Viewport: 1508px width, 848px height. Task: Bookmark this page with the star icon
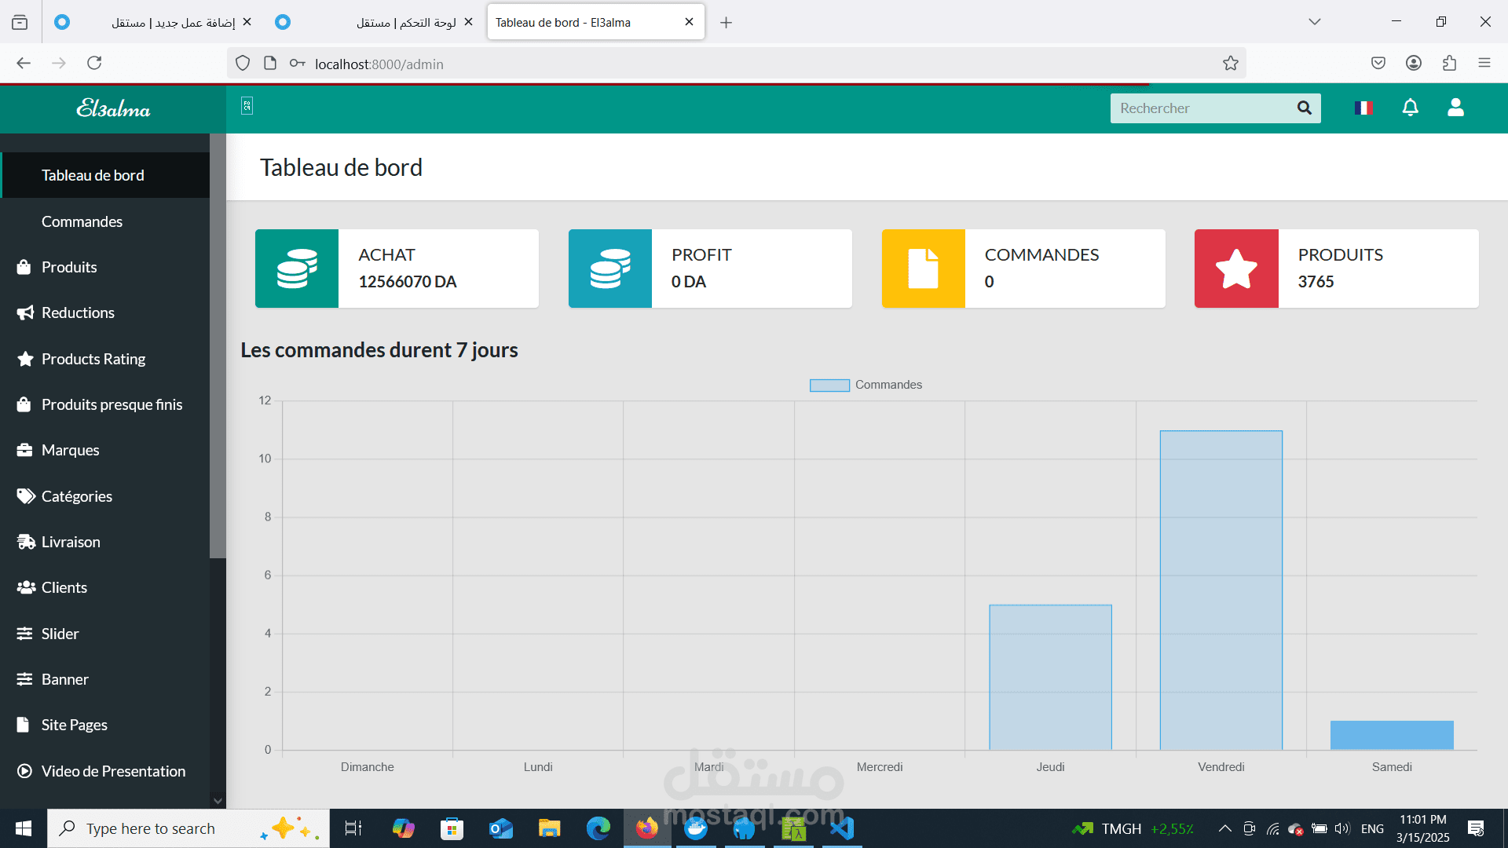(x=1230, y=64)
